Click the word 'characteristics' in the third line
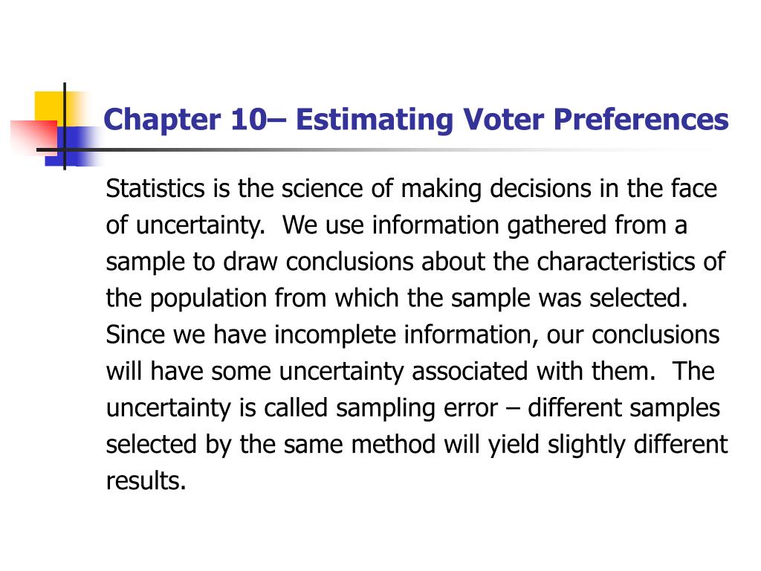The image size is (761, 571). (x=616, y=261)
